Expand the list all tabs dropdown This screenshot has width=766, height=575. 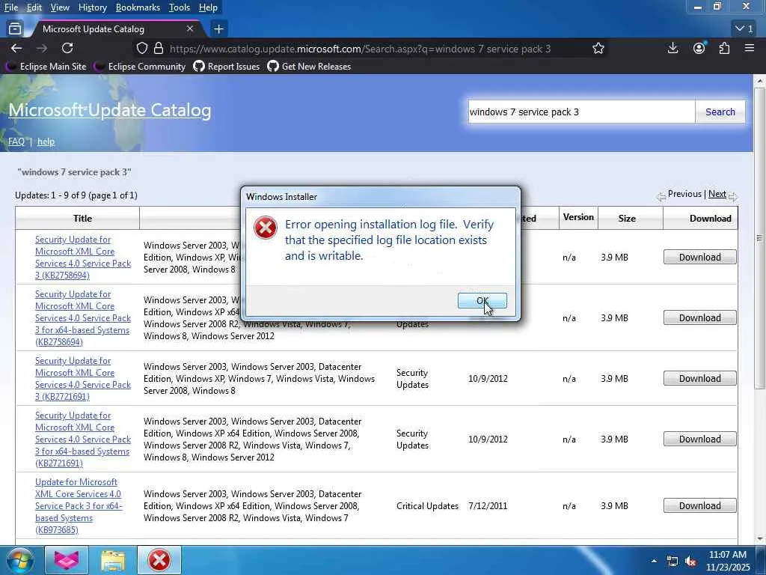(x=744, y=29)
